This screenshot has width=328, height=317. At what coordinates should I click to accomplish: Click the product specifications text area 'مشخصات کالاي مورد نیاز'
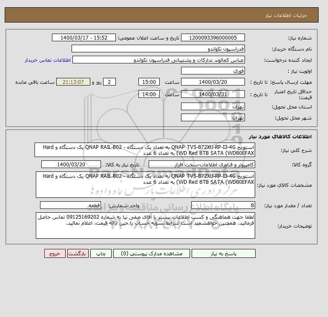[145, 185]
